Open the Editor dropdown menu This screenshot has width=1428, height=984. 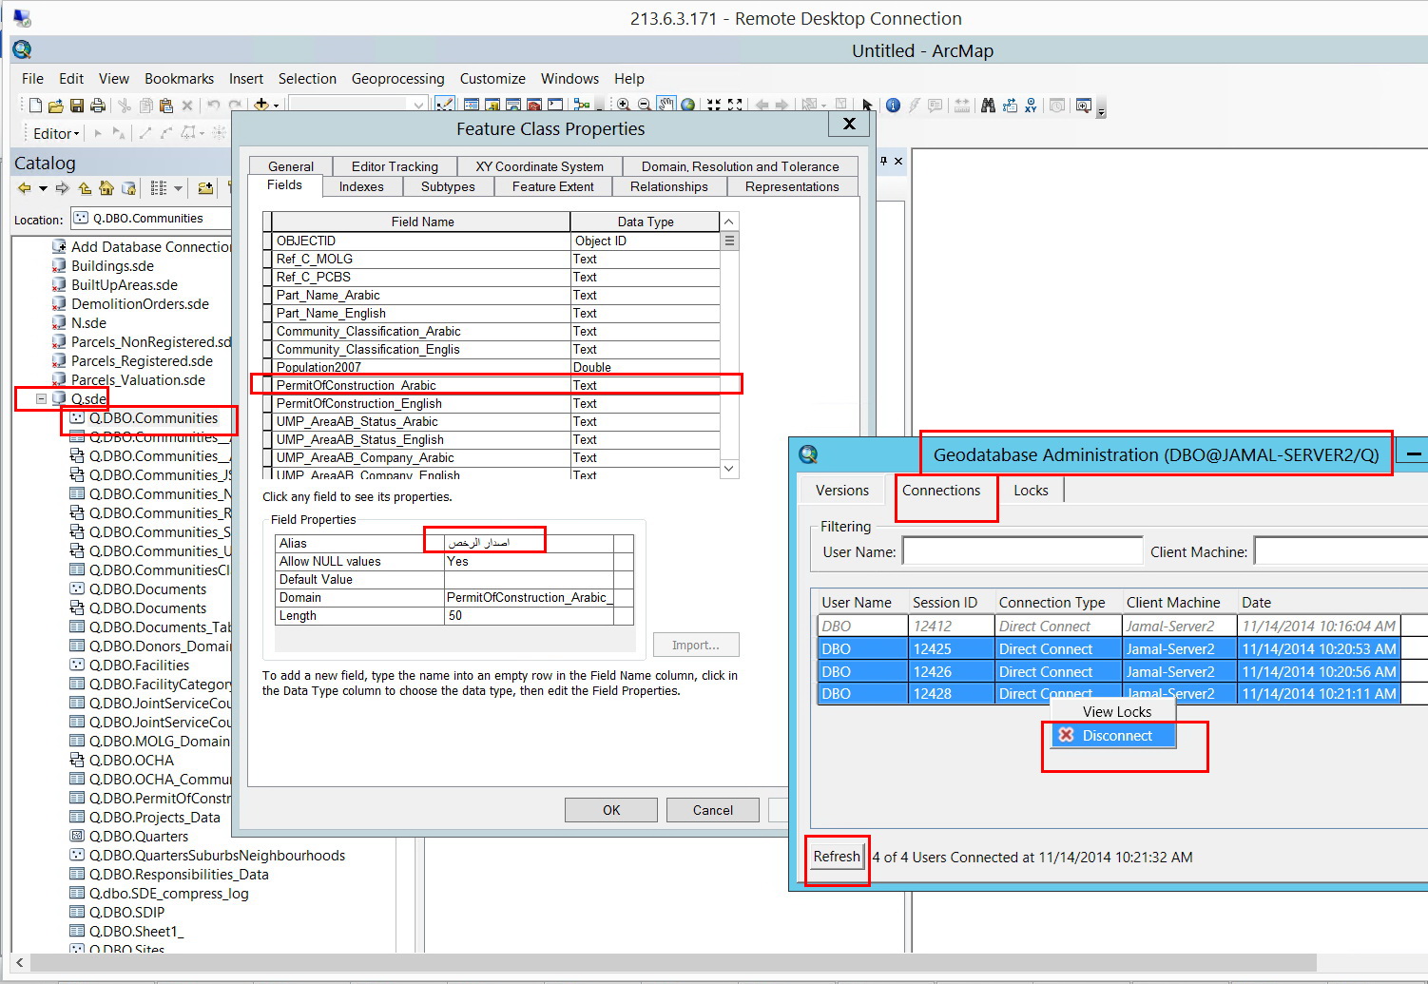(x=56, y=134)
